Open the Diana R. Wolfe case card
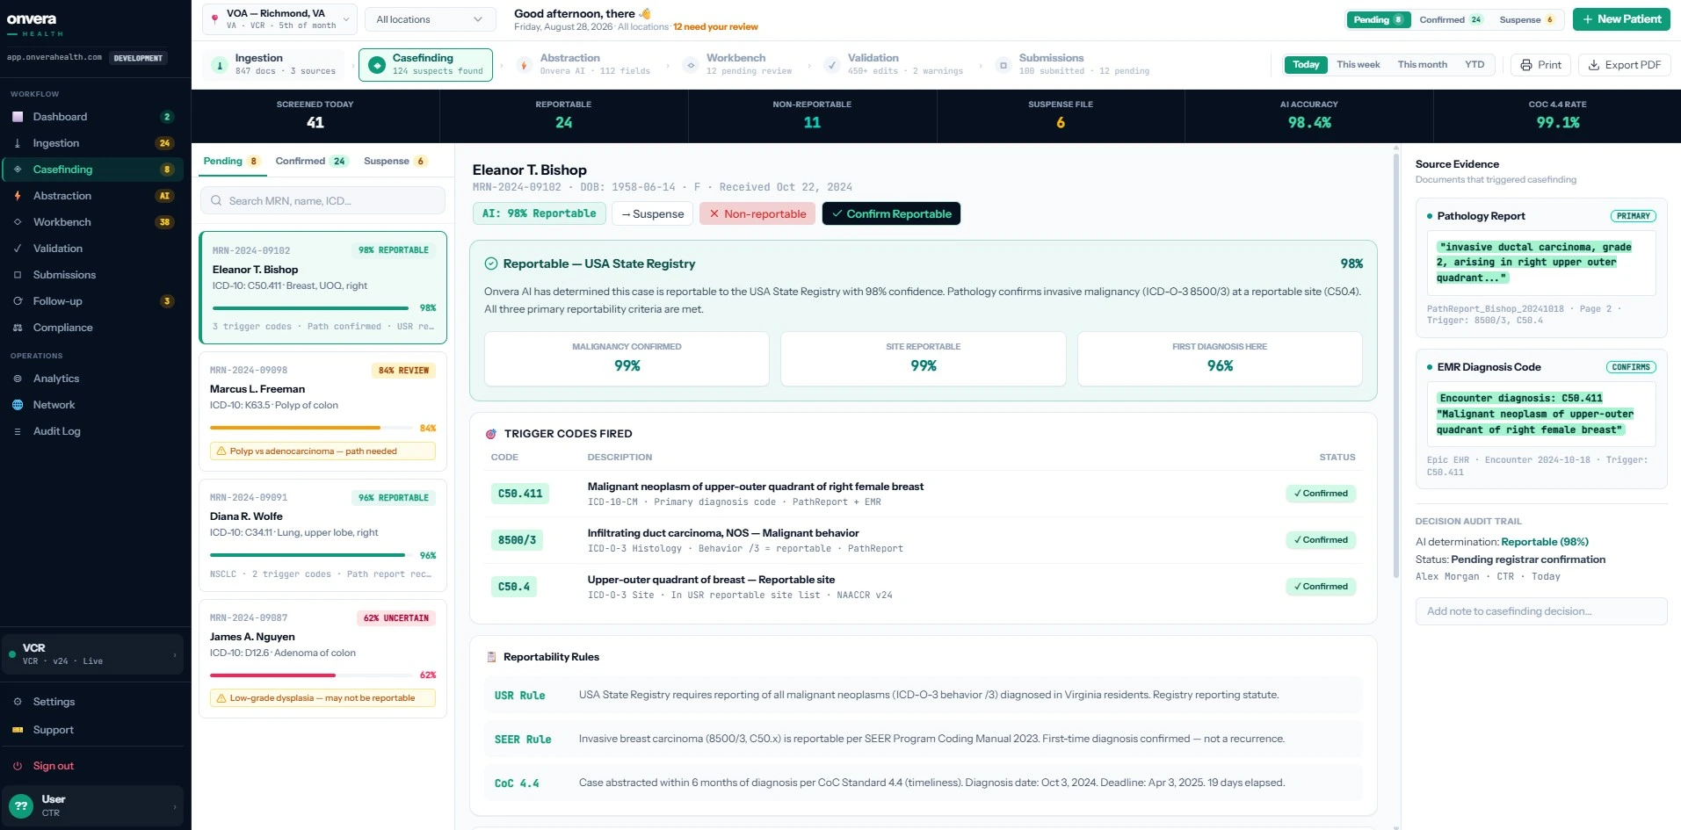The image size is (1681, 830). tap(322, 536)
